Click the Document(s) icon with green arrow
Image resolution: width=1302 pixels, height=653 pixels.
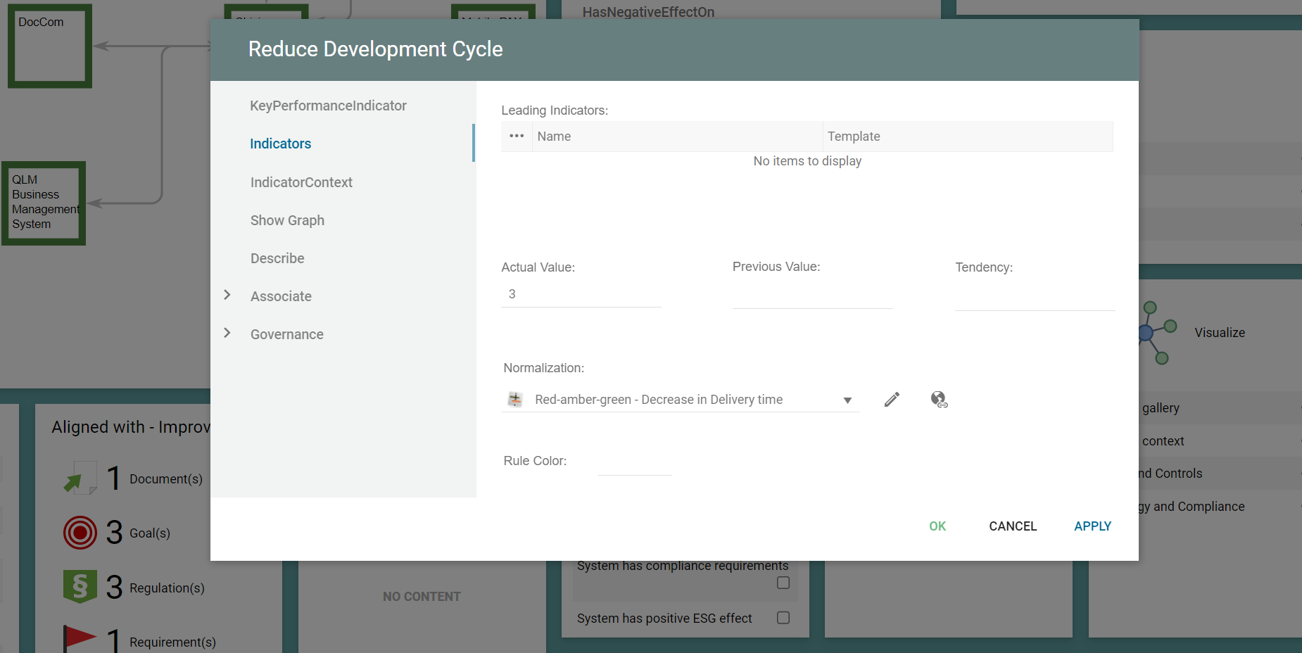[80, 478]
